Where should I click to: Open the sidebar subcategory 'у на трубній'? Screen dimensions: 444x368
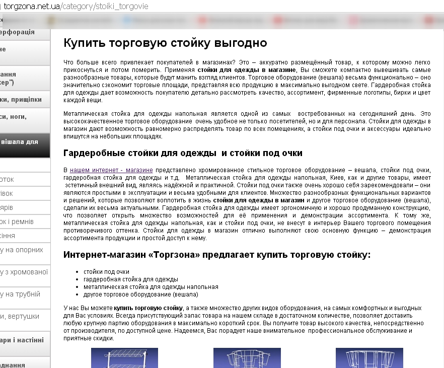(25, 298)
